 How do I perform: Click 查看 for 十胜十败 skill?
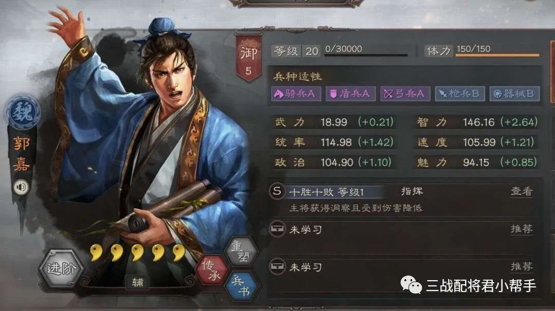[x=522, y=191]
